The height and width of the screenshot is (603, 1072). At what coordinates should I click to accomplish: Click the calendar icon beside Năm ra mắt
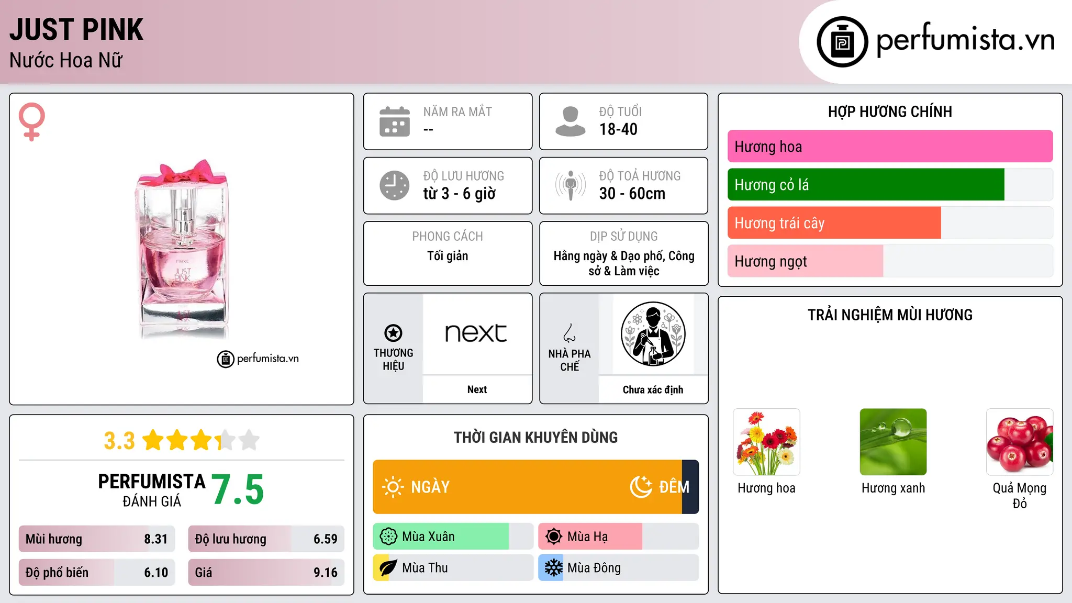pyautogui.click(x=395, y=121)
